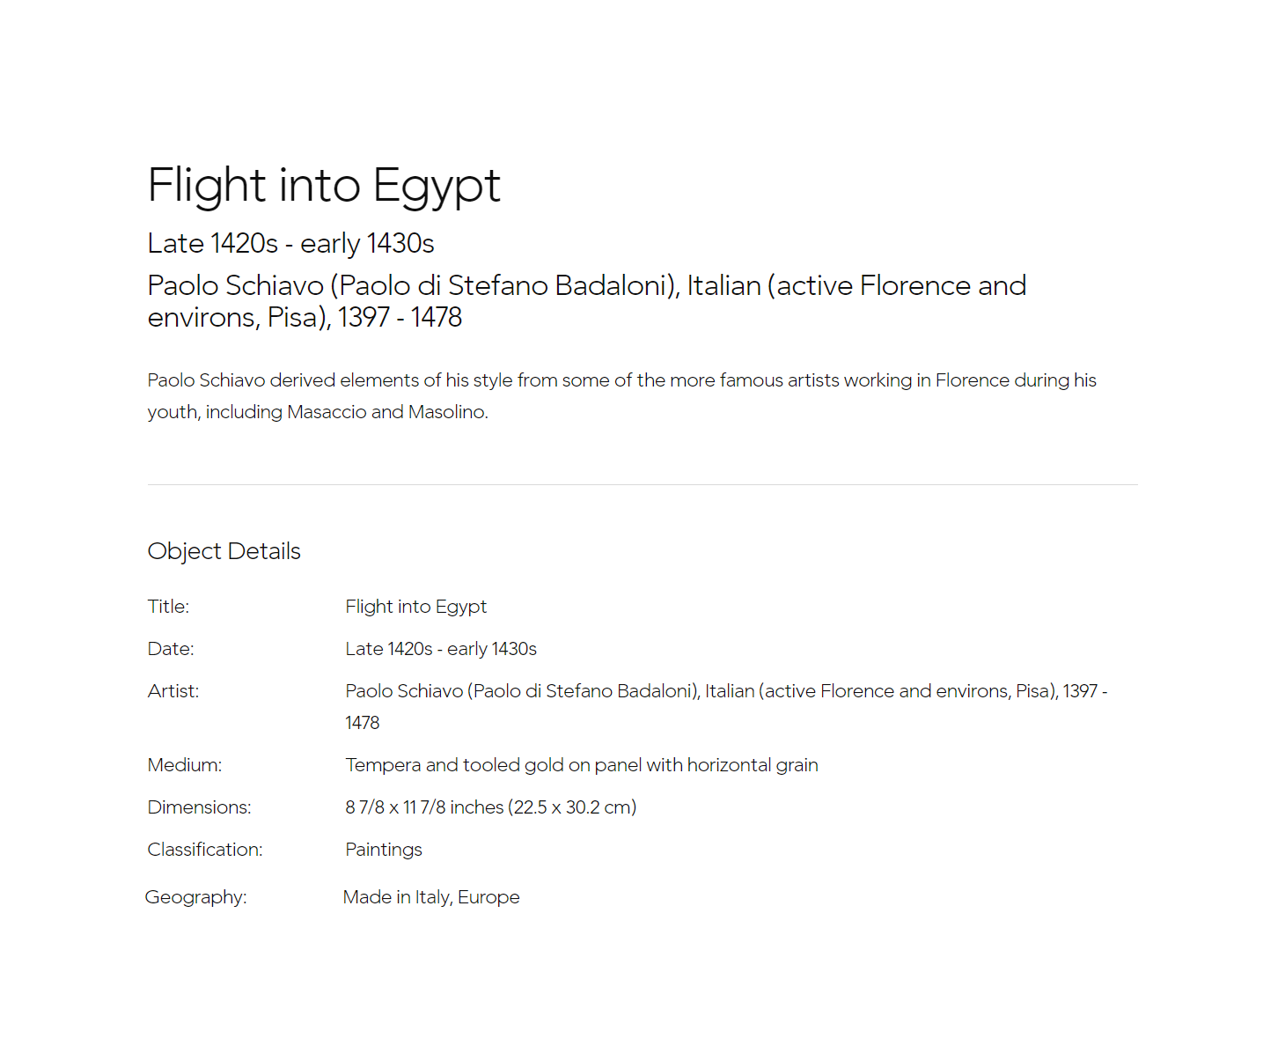Click the description paragraph about Masaccio and Masolino

(622, 396)
